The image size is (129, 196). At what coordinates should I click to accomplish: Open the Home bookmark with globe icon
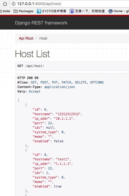pyautogui.click(x=119, y=11)
